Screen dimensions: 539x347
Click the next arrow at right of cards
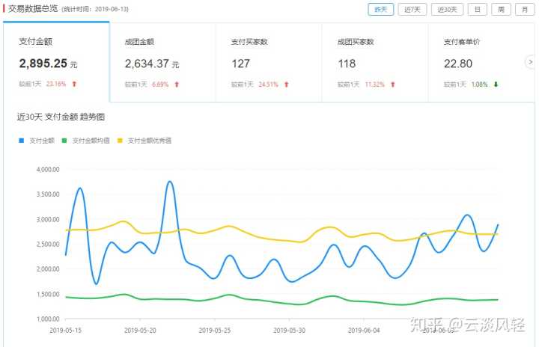(530, 62)
